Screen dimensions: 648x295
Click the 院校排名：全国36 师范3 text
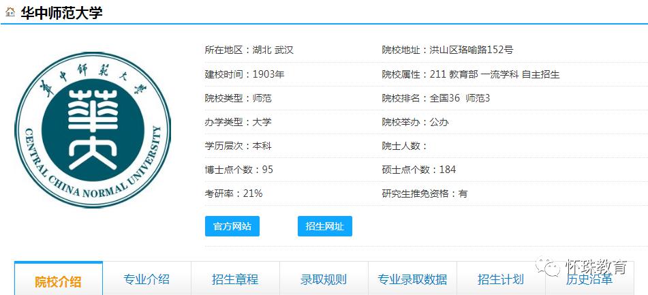click(436, 98)
